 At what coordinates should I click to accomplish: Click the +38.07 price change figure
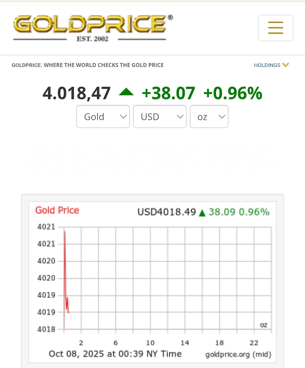tap(168, 93)
